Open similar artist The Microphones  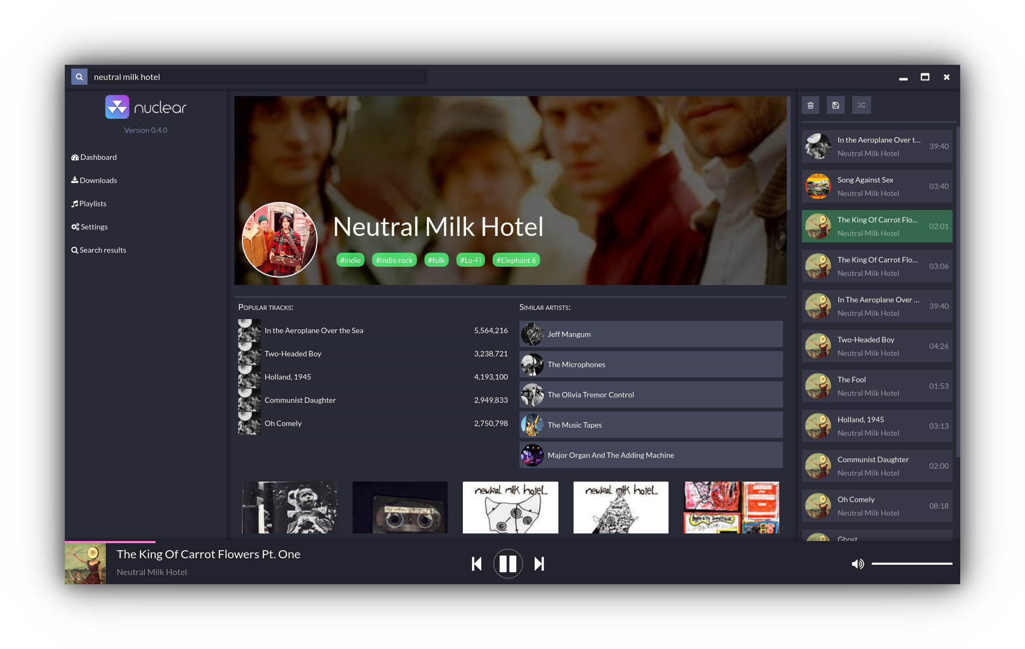pyautogui.click(x=651, y=364)
